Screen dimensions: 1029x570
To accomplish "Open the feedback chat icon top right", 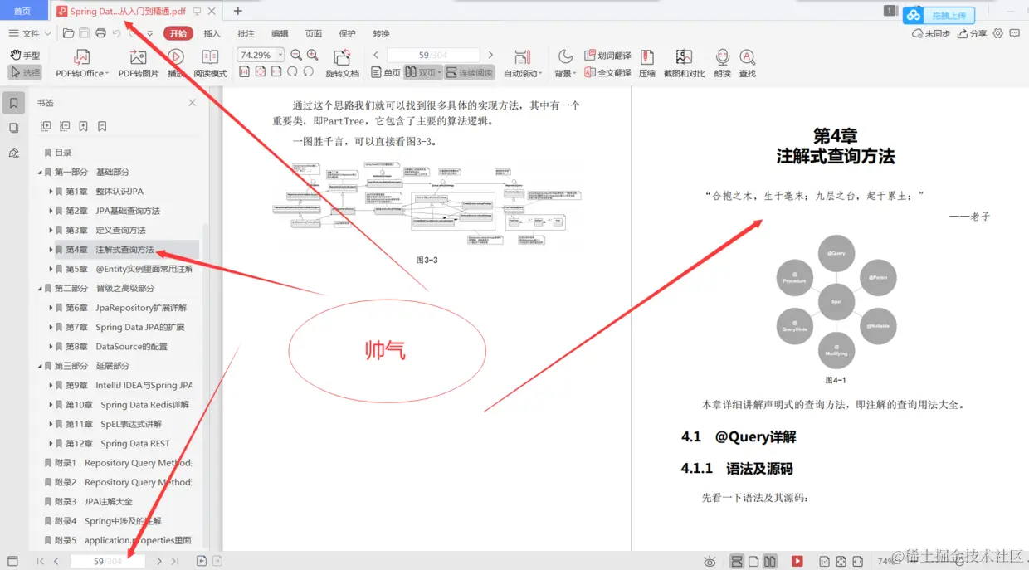I will pyautogui.click(x=1015, y=33).
